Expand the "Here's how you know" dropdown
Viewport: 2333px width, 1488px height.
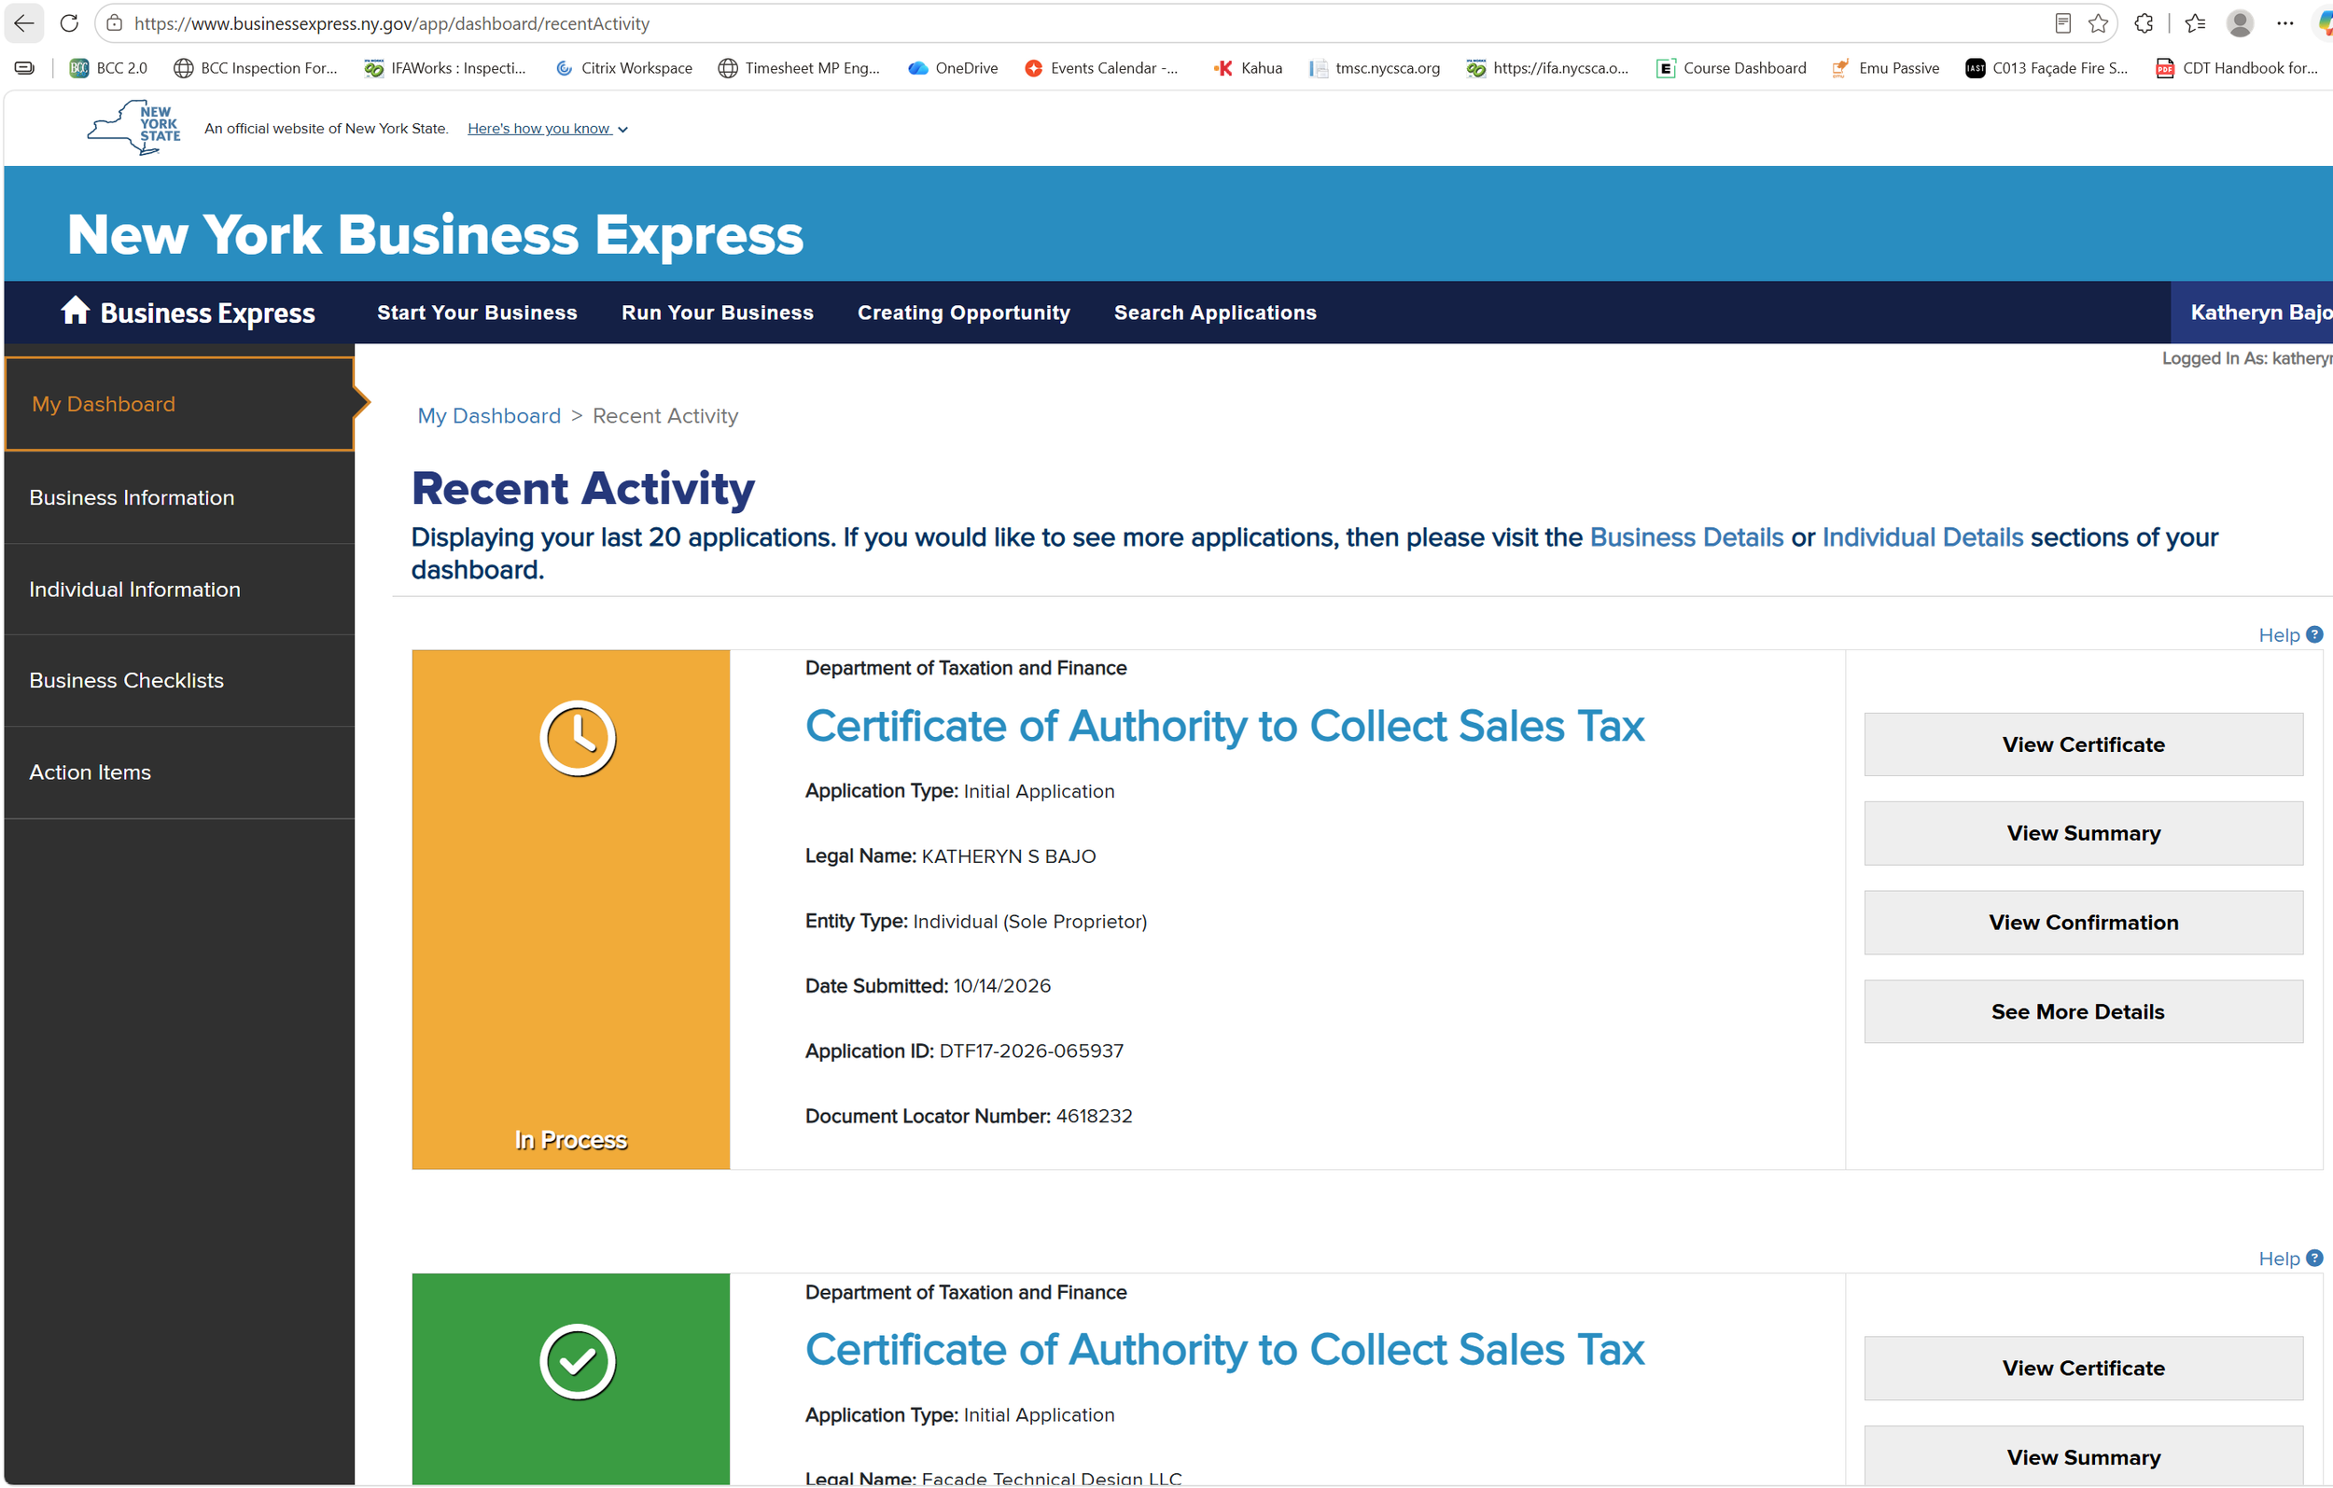549,129
